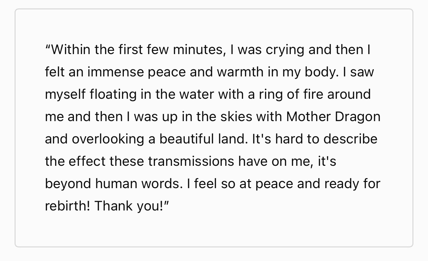This screenshot has height=261, width=428.
Task: Click the word "floating"
Action: pos(113,94)
